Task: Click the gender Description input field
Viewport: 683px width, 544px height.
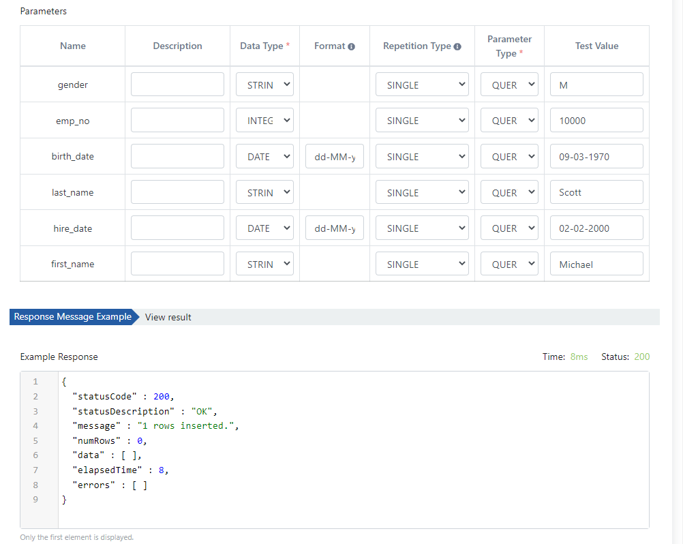Action: click(177, 85)
